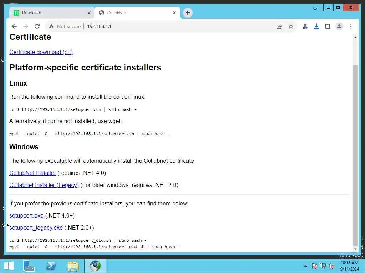The width and height of the screenshot is (365, 273).
Task: Open the Collabnet Installer (Legacy) link
Action: 44,185
